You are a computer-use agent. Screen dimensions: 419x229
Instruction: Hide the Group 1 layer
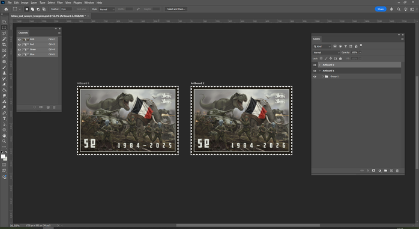[315, 76]
